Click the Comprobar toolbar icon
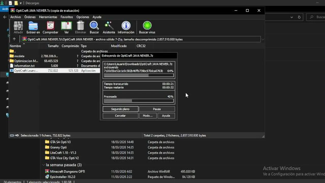This screenshot has height=183, width=325. (x=50, y=26)
